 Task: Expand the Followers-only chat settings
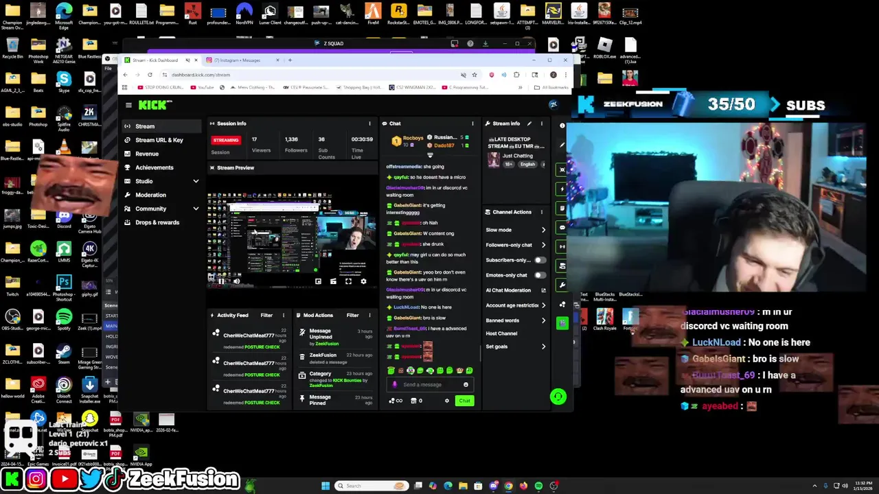(543, 245)
